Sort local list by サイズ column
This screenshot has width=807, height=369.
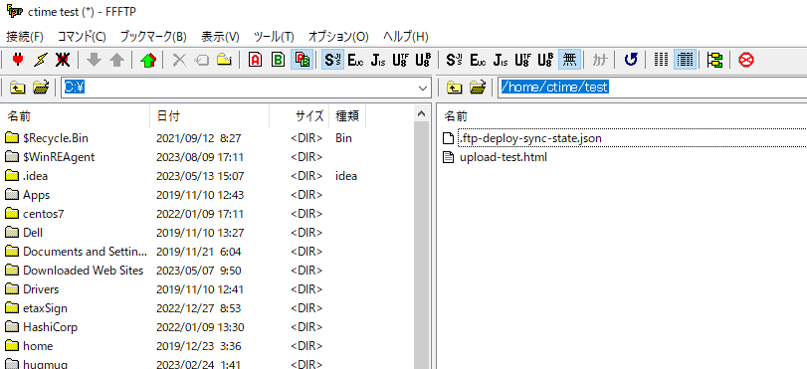pyautogui.click(x=300, y=116)
